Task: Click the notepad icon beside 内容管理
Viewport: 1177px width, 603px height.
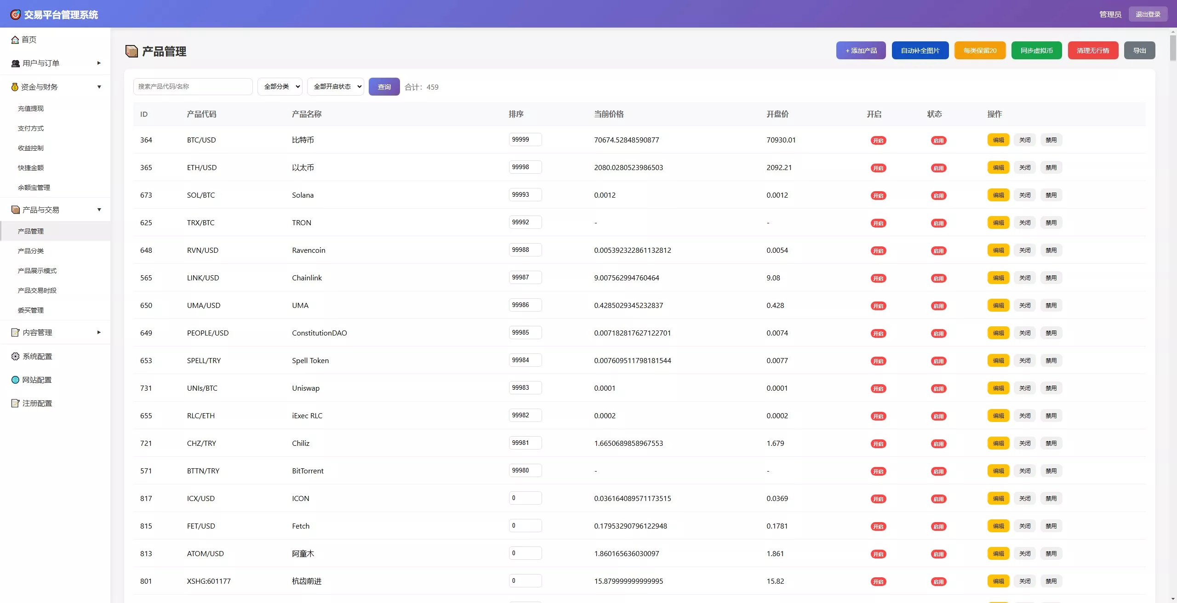Action: [16, 332]
